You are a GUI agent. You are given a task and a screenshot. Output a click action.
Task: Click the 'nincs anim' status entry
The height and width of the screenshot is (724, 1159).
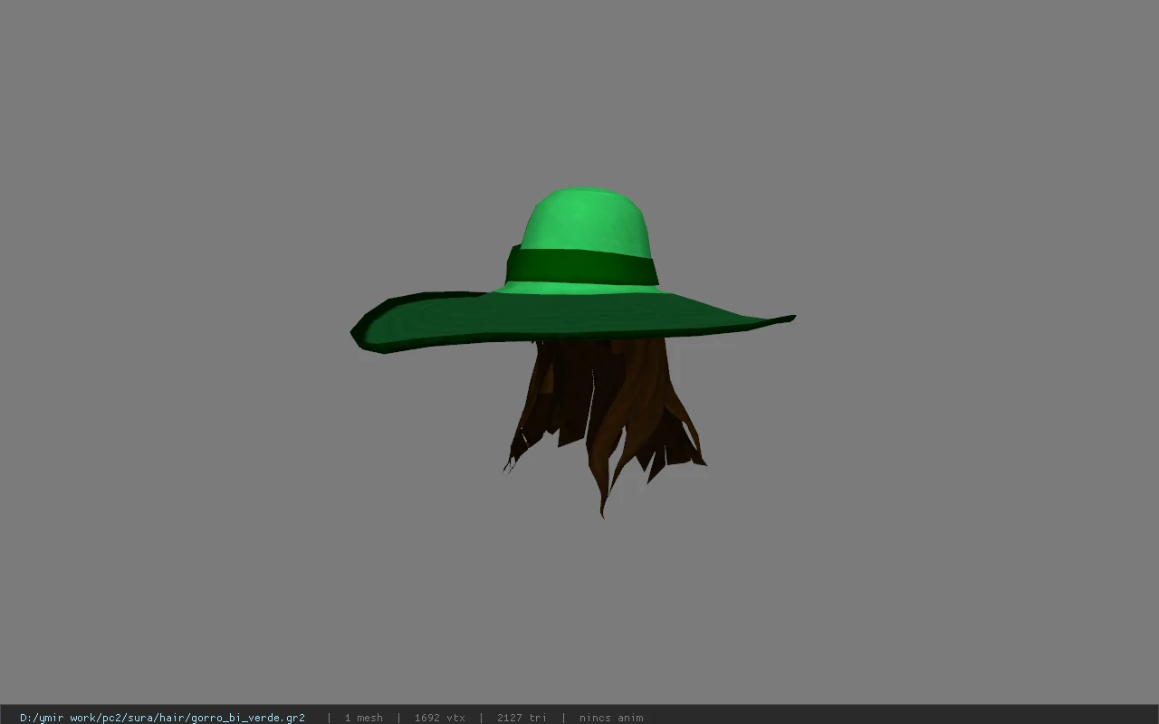coord(611,718)
